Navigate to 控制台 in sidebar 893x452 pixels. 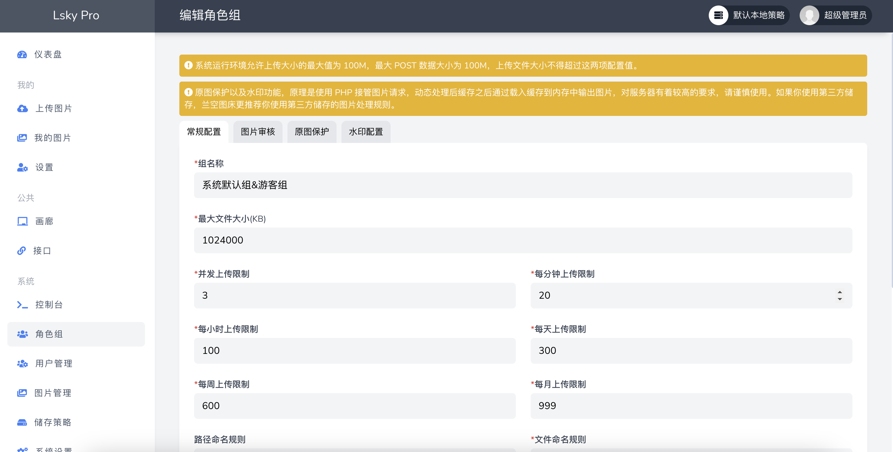(x=76, y=305)
